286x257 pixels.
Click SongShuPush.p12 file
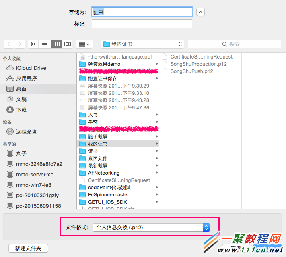click(200, 71)
